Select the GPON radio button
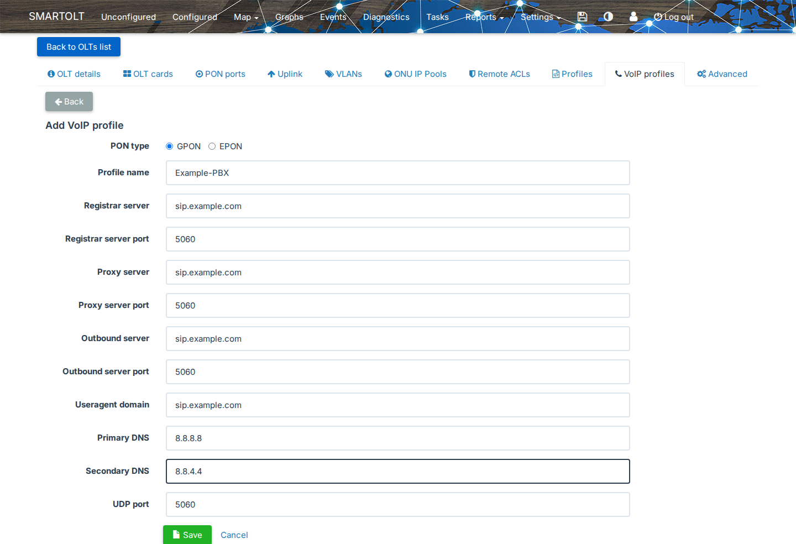Viewport: 796px width, 544px height. 170,147
